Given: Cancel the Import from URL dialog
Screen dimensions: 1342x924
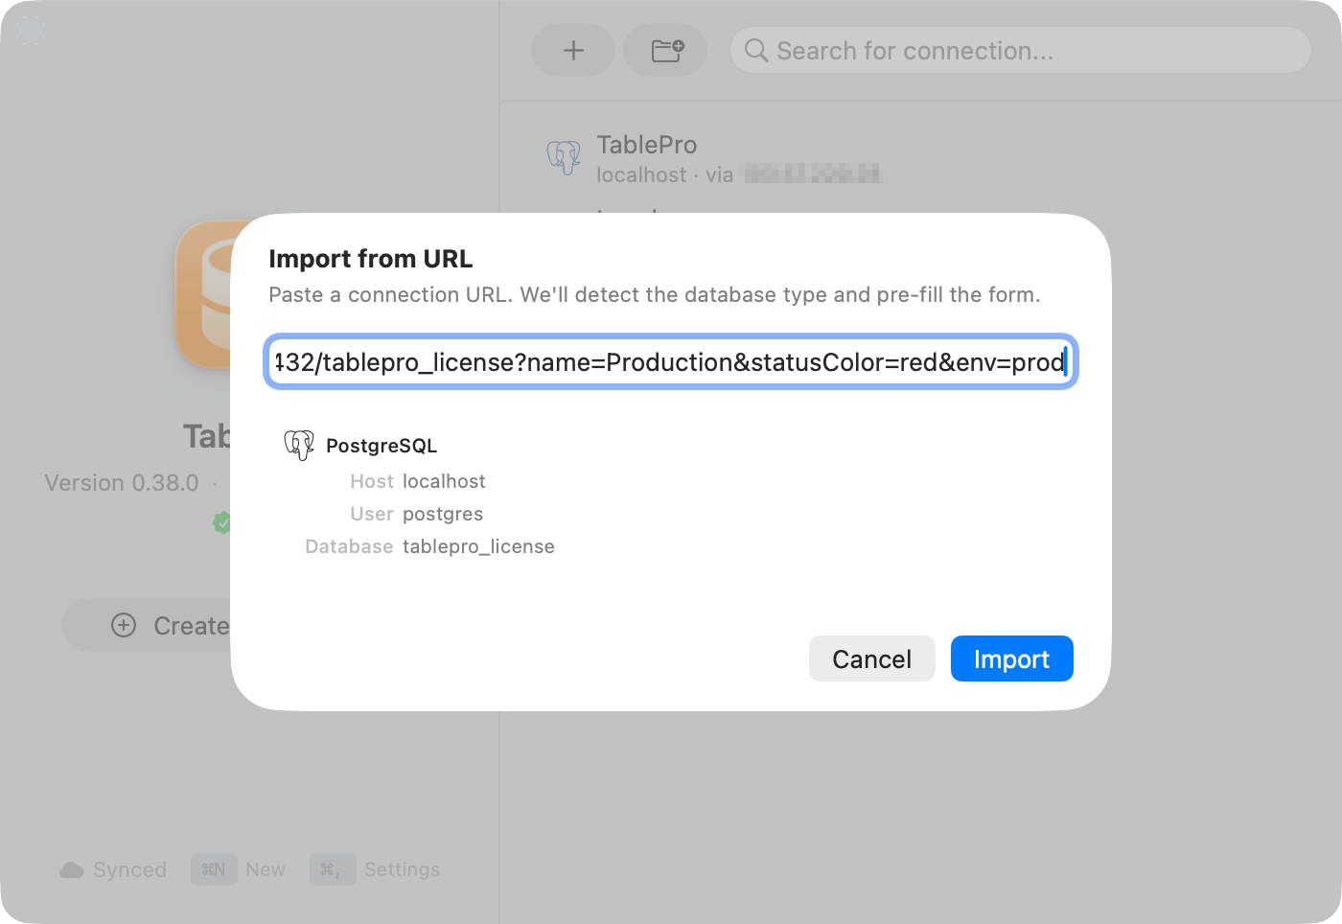Looking at the screenshot, I should coord(871,658).
